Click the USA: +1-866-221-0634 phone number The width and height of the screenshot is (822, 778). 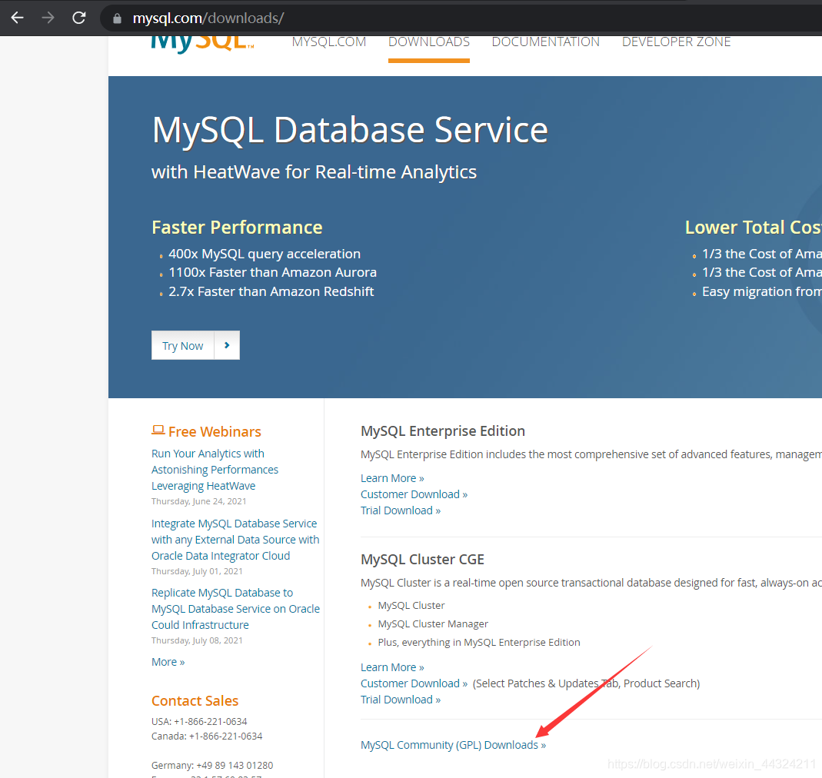pos(199,722)
